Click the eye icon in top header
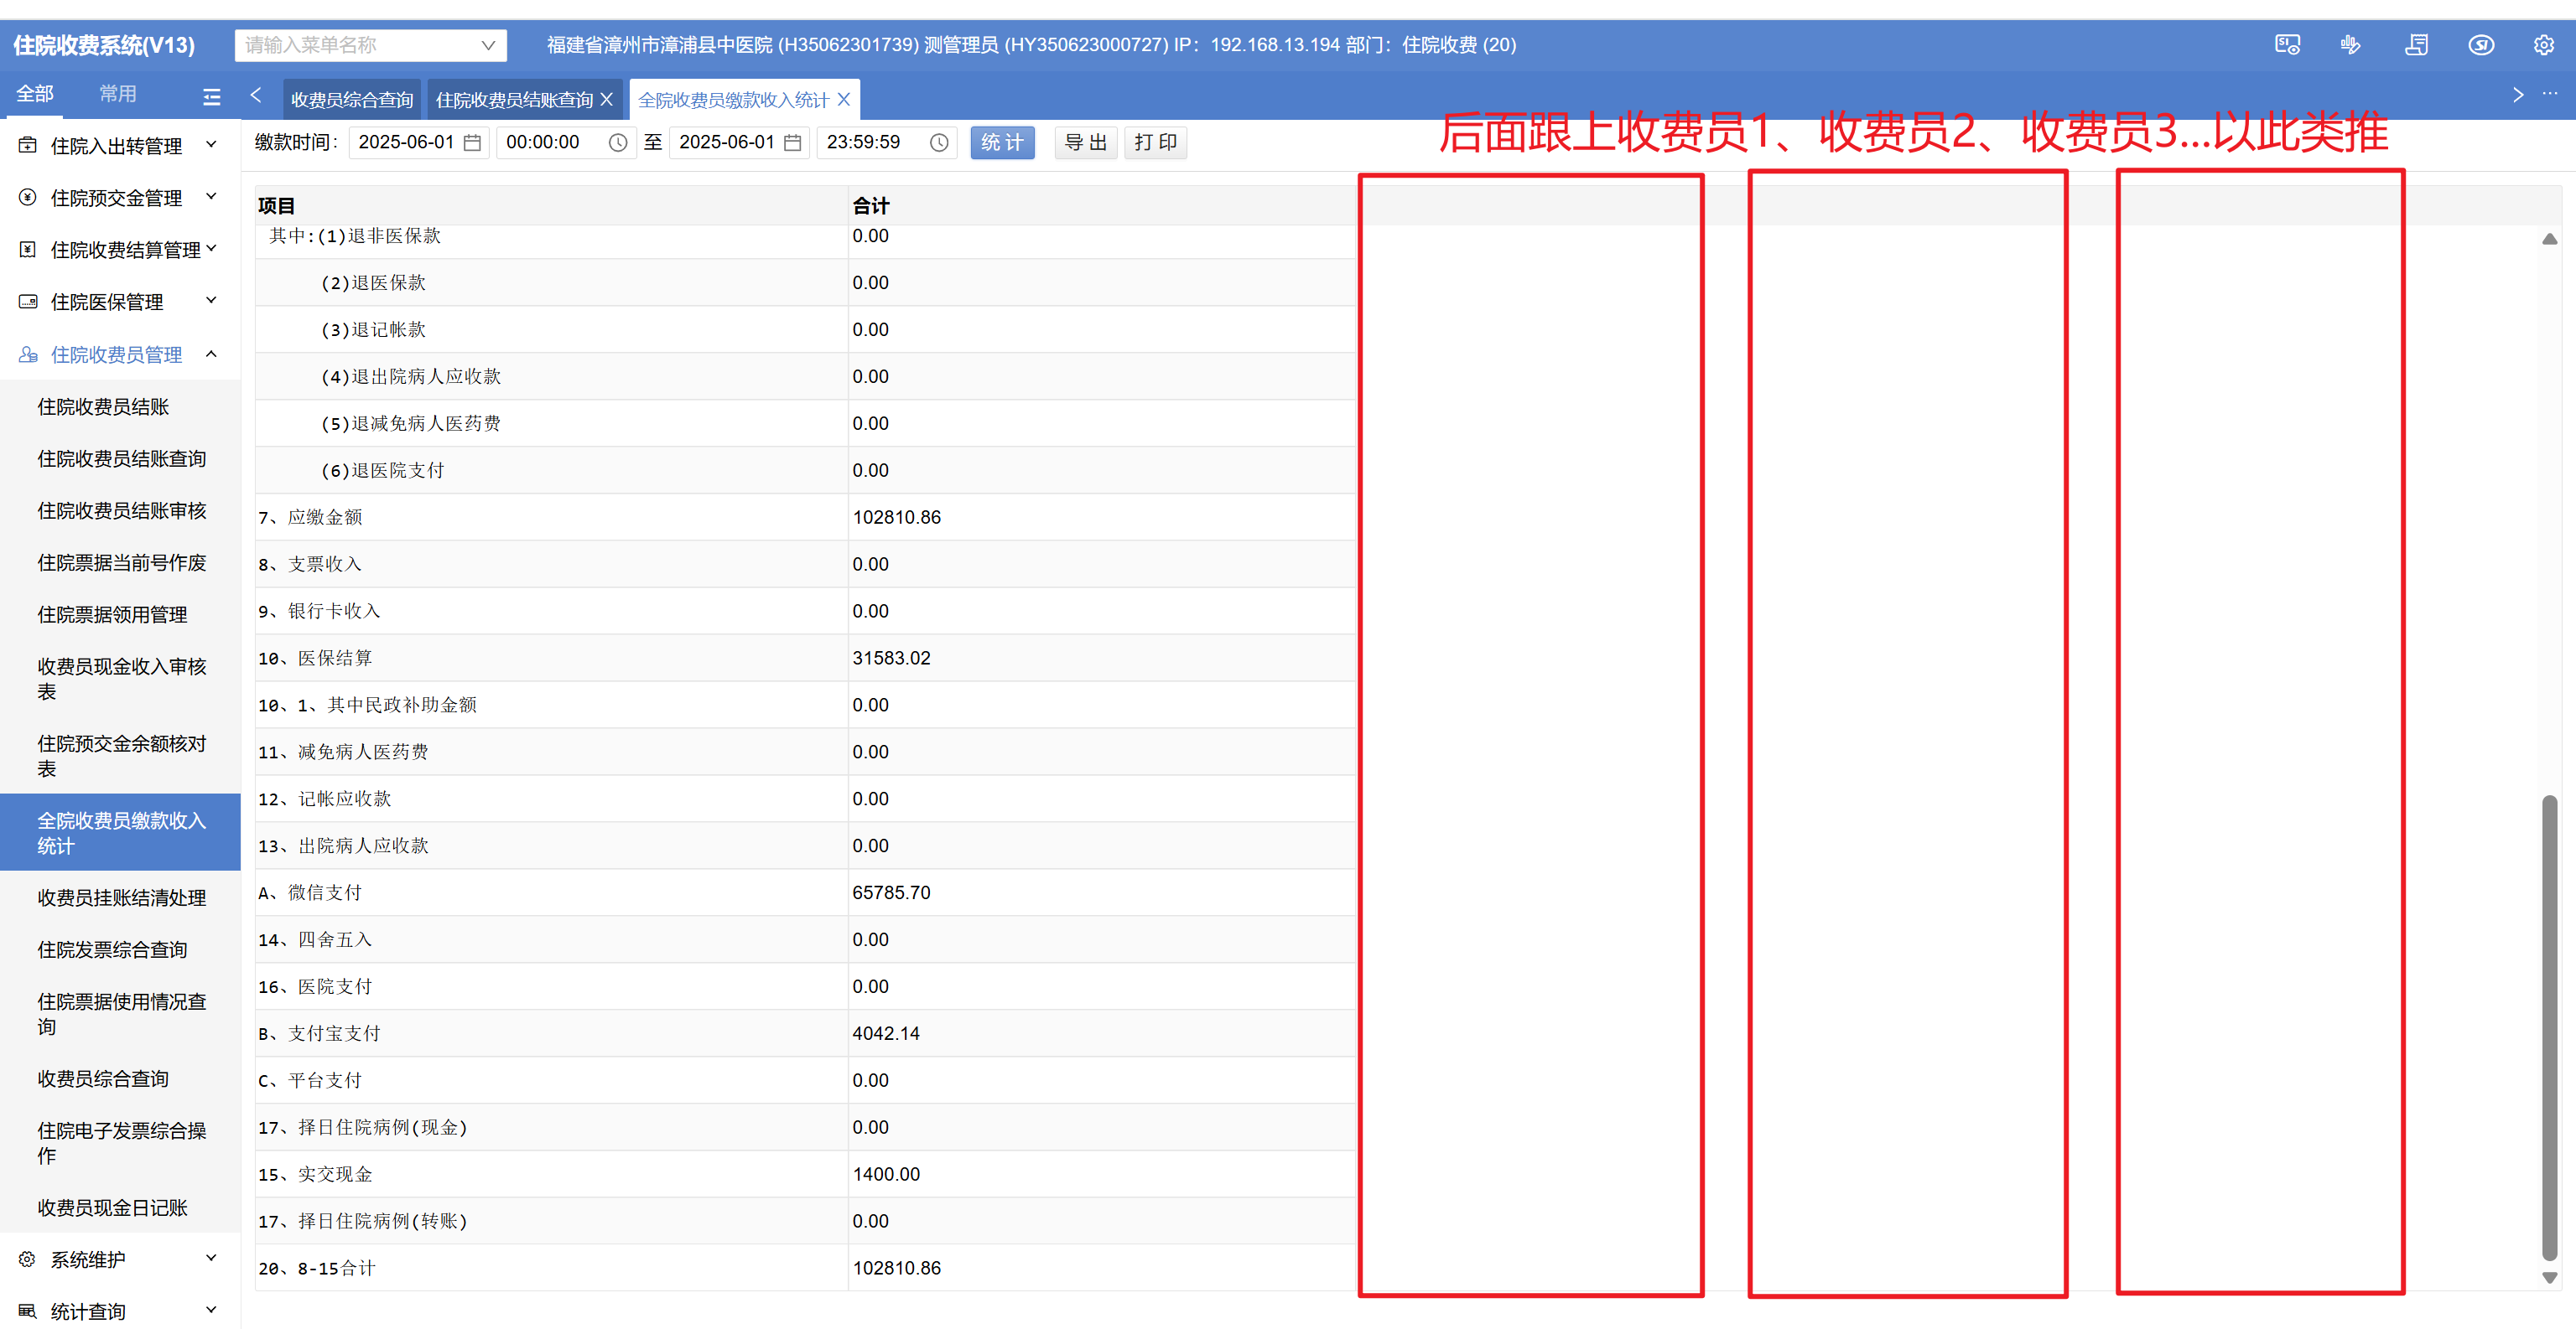2576x1329 pixels. 2480,45
